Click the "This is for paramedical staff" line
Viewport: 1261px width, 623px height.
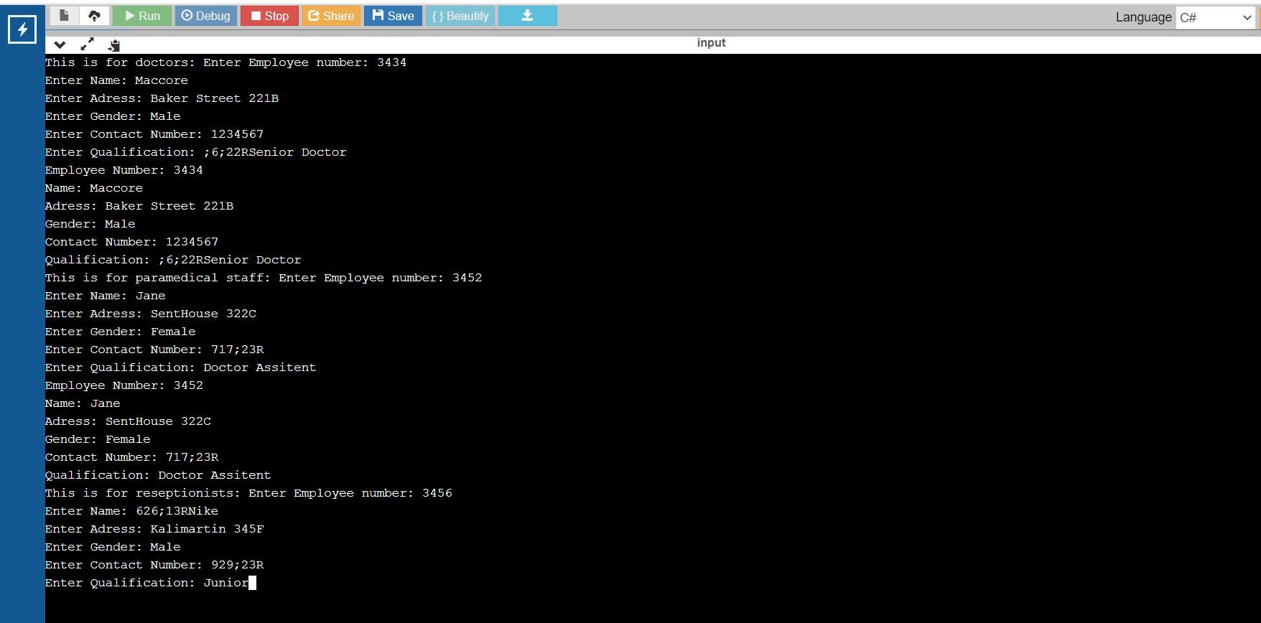point(263,278)
